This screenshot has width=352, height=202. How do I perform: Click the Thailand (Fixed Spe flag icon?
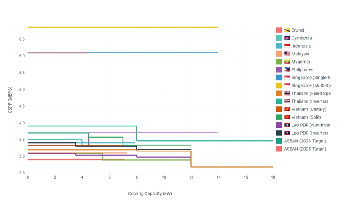click(287, 93)
